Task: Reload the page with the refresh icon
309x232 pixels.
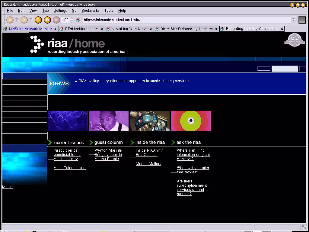Action: pyautogui.click(x=38, y=20)
